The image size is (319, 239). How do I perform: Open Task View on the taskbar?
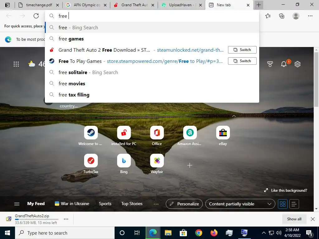137,233
